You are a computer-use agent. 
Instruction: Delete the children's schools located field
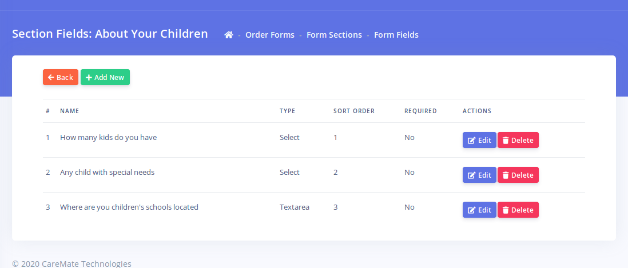pos(518,210)
